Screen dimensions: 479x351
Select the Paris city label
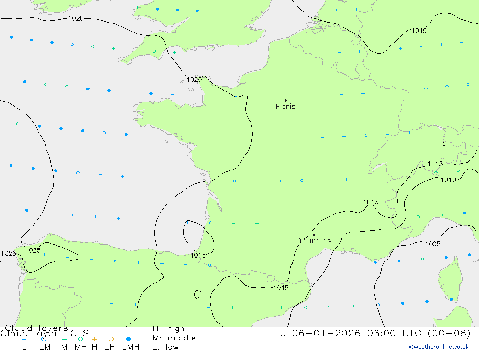click(x=285, y=106)
